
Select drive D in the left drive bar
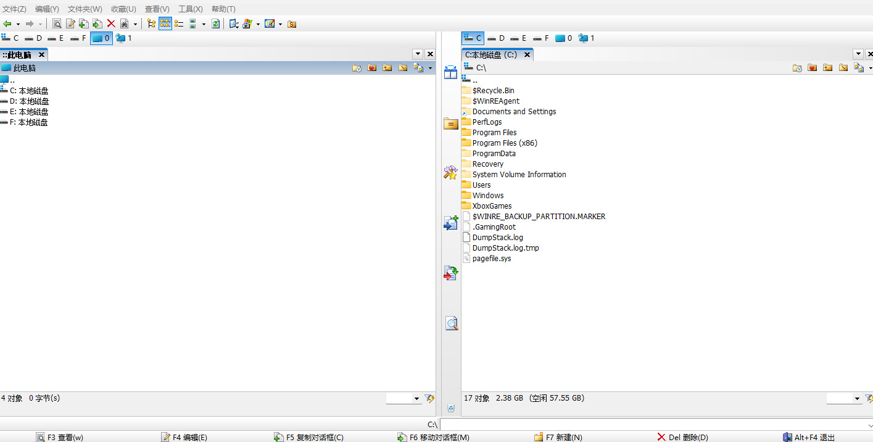tap(34, 38)
